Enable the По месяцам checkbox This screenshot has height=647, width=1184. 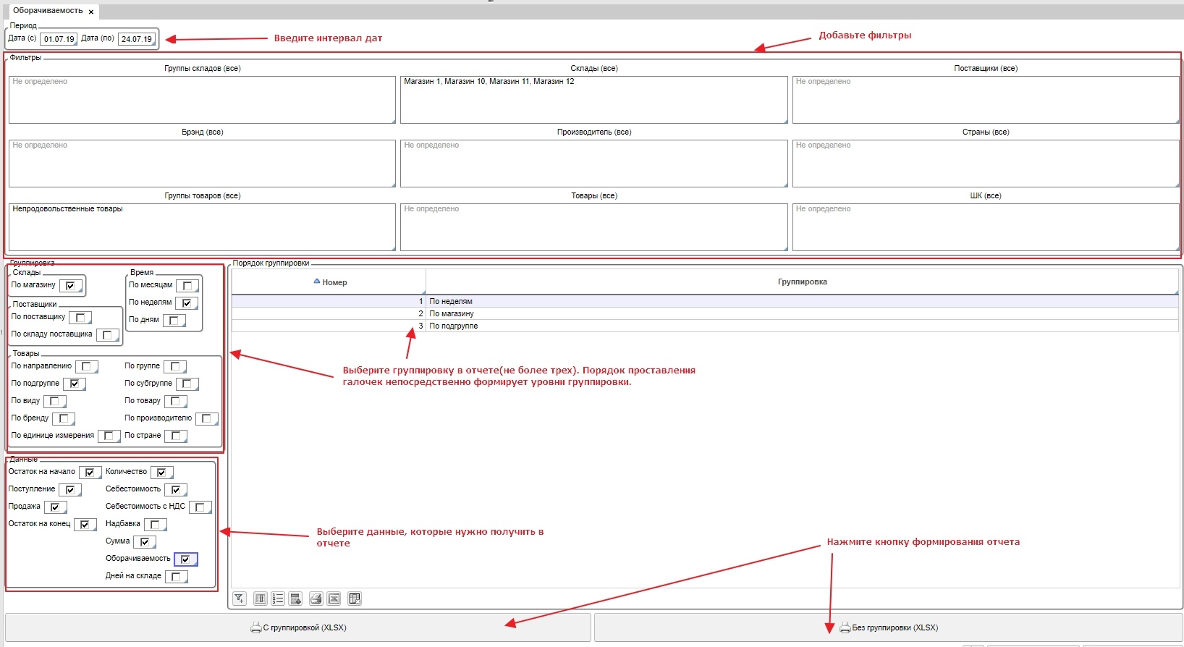coord(187,286)
